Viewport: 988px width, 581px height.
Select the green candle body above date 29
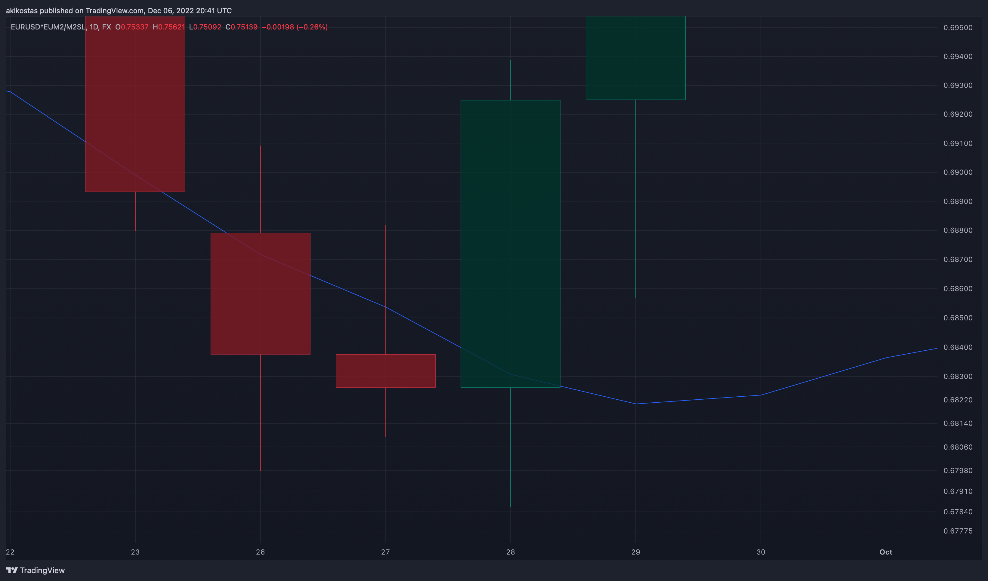click(x=635, y=58)
